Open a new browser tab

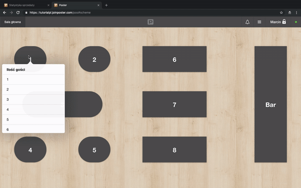[106, 6]
